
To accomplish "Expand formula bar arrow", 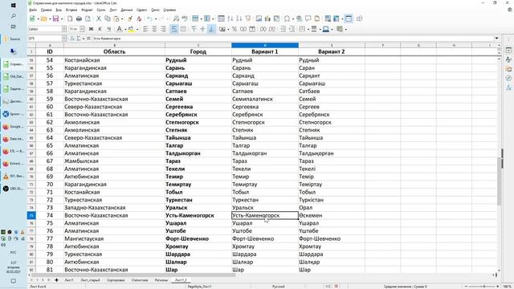I will click(x=496, y=39).
